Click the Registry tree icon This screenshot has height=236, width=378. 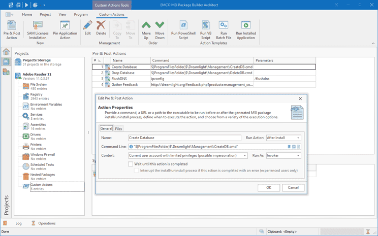(x=26, y=96)
